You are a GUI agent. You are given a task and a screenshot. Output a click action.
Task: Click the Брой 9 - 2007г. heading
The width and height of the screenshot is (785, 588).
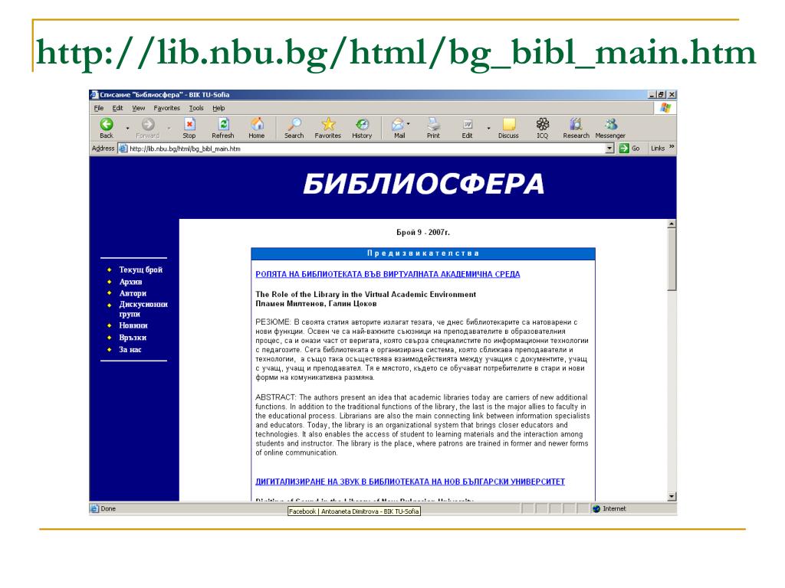click(423, 233)
